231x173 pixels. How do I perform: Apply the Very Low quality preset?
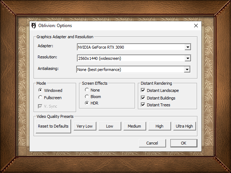[84, 126]
